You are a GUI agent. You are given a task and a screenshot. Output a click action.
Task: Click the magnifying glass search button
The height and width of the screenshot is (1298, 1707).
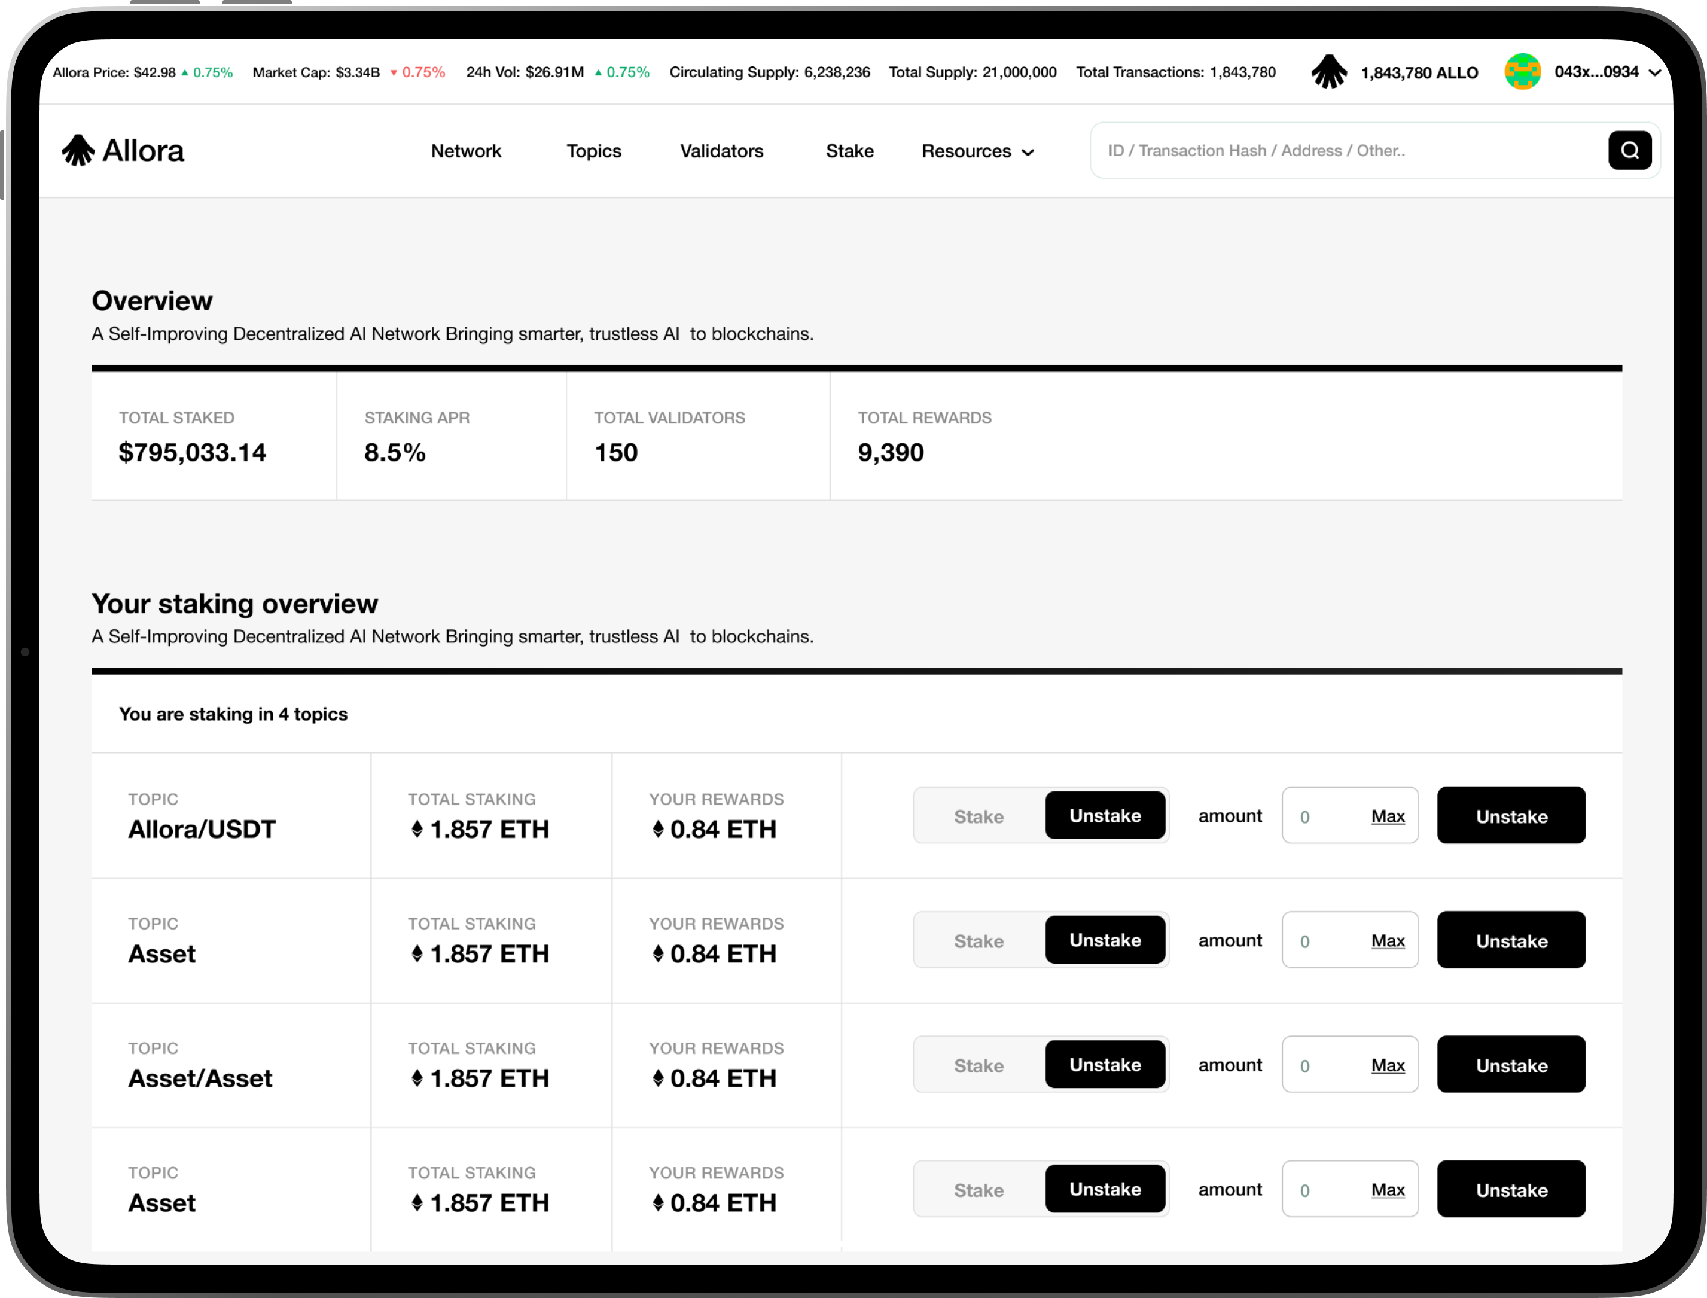click(1630, 150)
